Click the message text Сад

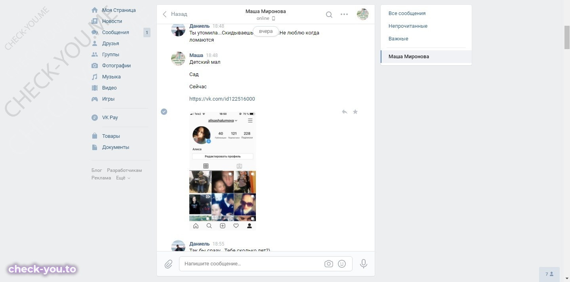[194, 74]
